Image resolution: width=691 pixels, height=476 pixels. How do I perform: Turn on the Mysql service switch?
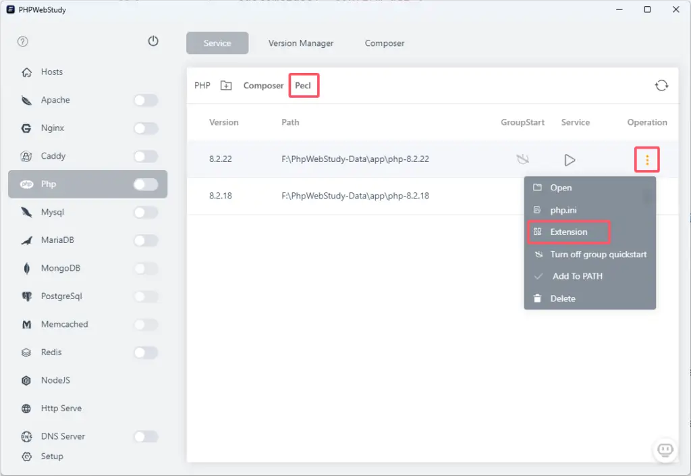click(146, 213)
